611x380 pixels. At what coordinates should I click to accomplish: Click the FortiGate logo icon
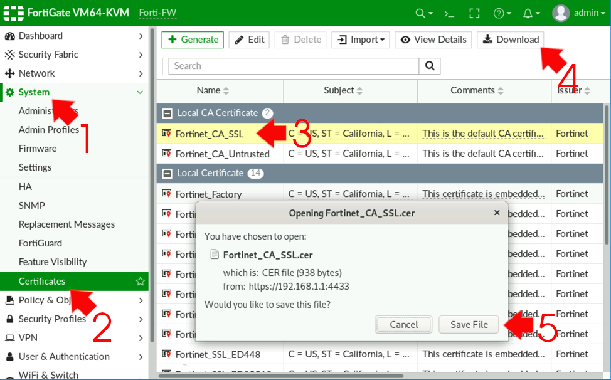(14, 13)
